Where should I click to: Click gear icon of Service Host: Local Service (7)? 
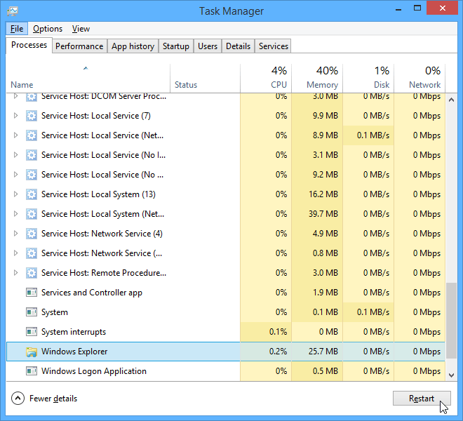(x=32, y=116)
